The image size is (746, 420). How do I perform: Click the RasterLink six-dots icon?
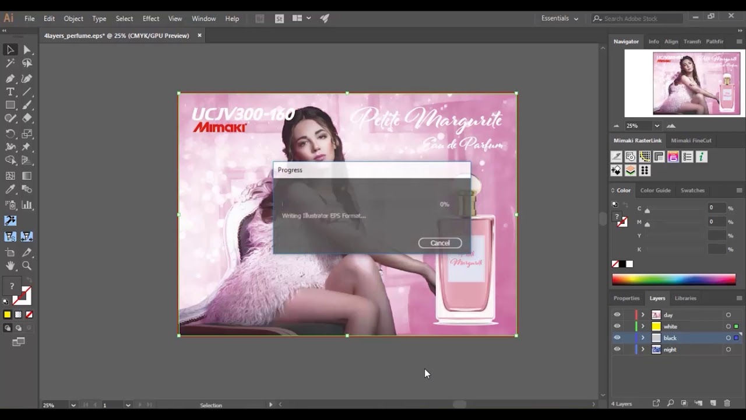point(644,170)
